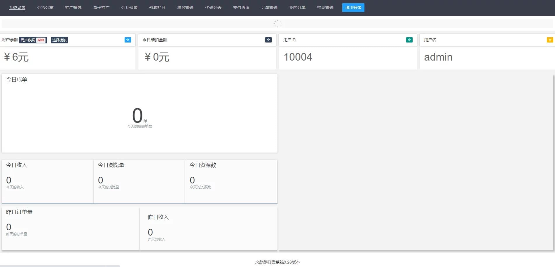
Task: Open the 公告公布 menu
Action: click(45, 8)
